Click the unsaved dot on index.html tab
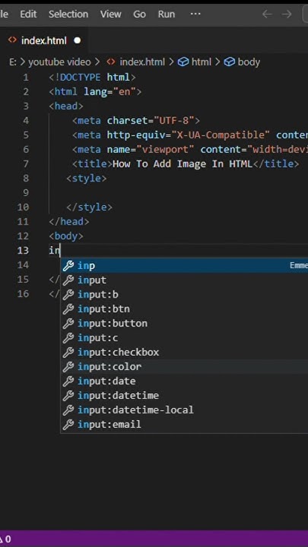 point(77,40)
